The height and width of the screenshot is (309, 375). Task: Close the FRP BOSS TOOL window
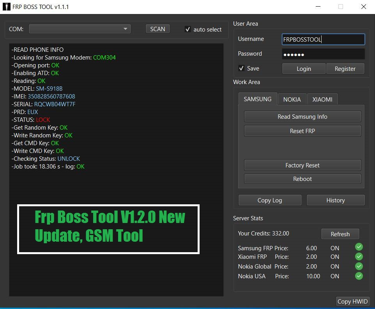[364, 7]
